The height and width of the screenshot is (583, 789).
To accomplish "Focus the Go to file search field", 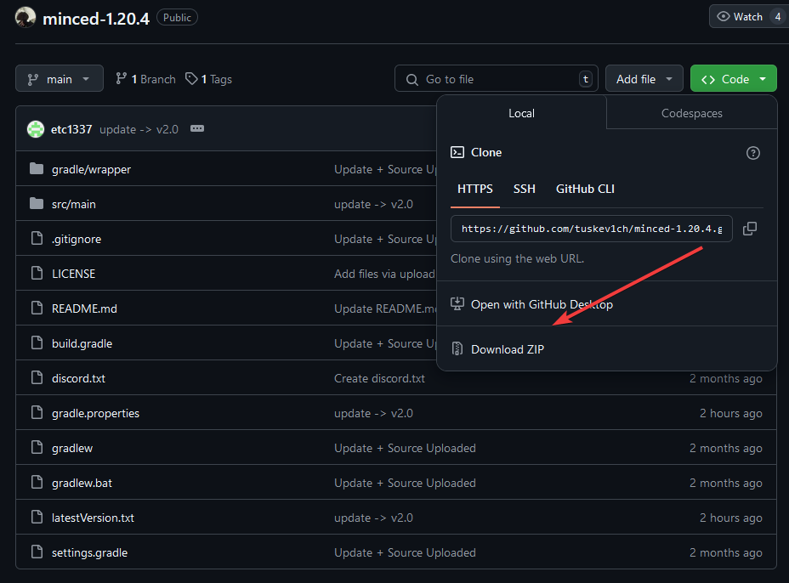I will 497,78.
